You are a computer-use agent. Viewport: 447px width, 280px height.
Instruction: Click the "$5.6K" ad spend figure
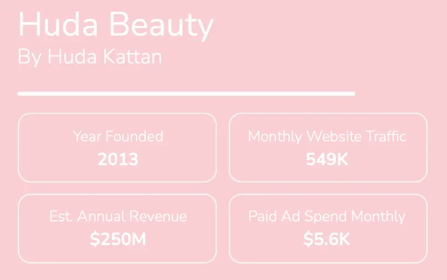click(x=327, y=239)
